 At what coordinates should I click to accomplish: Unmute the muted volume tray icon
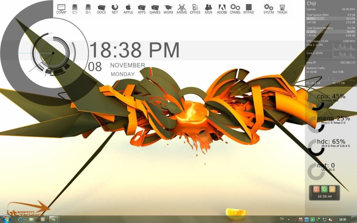(x=331, y=220)
